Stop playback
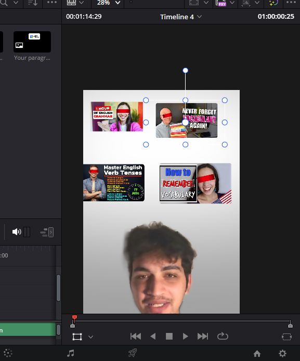This screenshot has height=361, width=300. 169,337
